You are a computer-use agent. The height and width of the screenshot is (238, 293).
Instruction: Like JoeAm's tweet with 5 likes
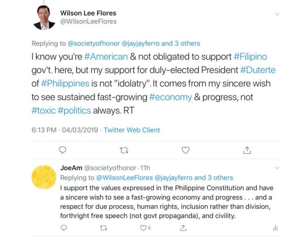click(x=143, y=227)
